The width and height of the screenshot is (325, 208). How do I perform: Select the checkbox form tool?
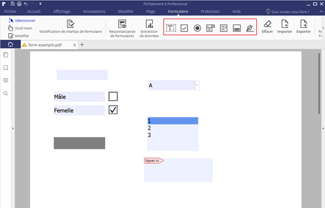(184, 28)
